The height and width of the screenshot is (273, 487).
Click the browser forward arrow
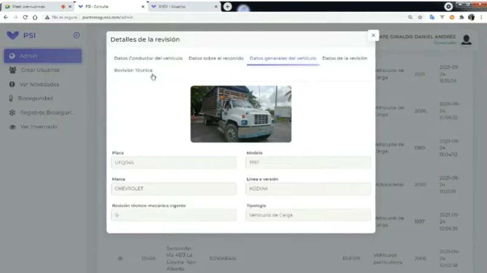point(15,18)
